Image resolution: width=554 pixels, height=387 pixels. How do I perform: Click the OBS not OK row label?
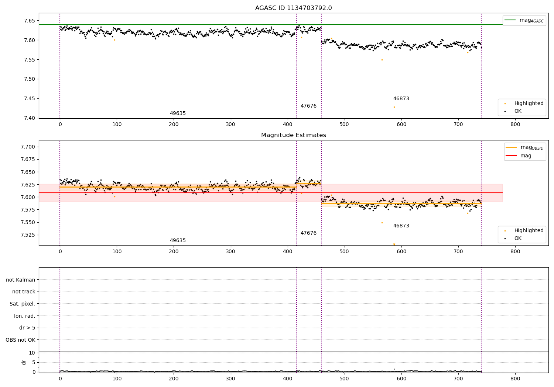[20, 340]
